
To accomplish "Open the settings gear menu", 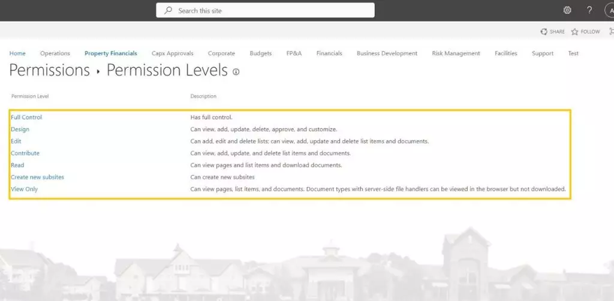I will tap(567, 10).
